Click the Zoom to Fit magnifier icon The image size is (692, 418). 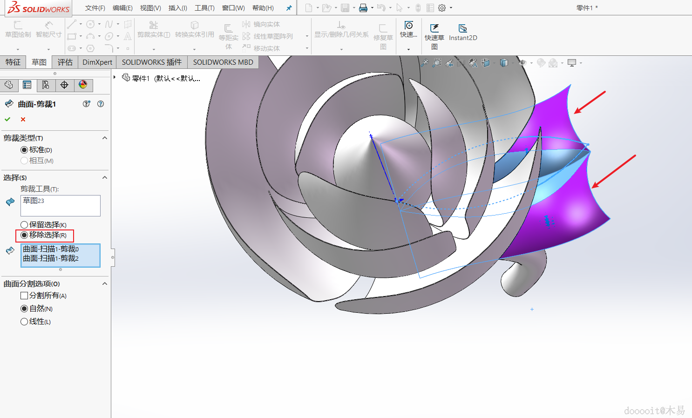pyautogui.click(x=424, y=63)
